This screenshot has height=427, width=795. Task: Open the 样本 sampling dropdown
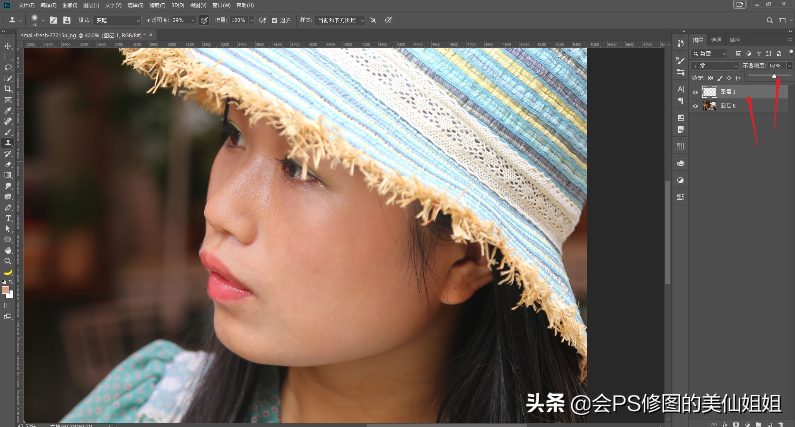click(339, 20)
